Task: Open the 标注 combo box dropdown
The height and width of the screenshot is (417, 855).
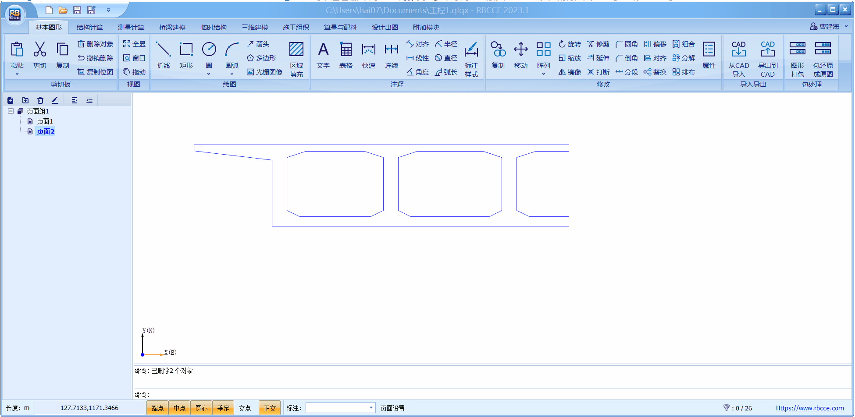Action: [x=371, y=408]
